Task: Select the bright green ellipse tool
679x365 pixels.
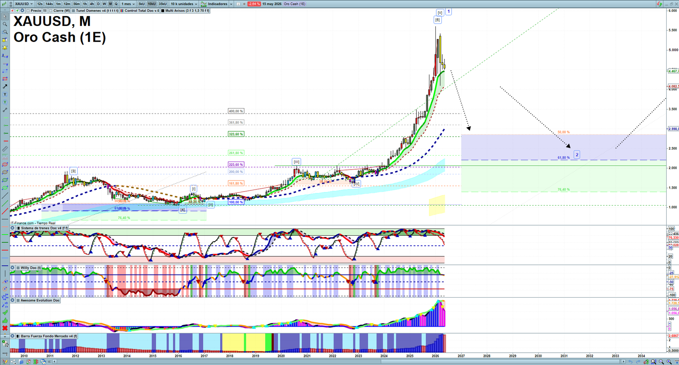Action: click(x=5, y=188)
